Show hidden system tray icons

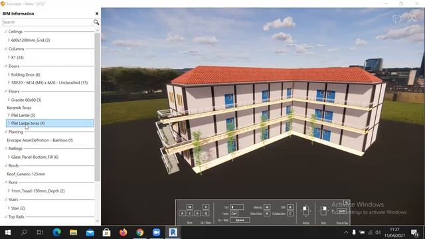click(346, 232)
